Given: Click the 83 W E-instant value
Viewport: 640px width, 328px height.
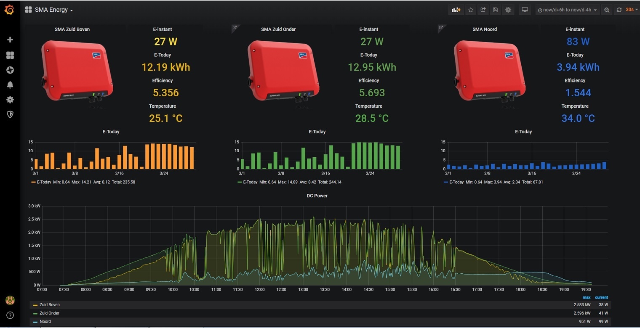Looking at the screenshot, I should [578, 41].
